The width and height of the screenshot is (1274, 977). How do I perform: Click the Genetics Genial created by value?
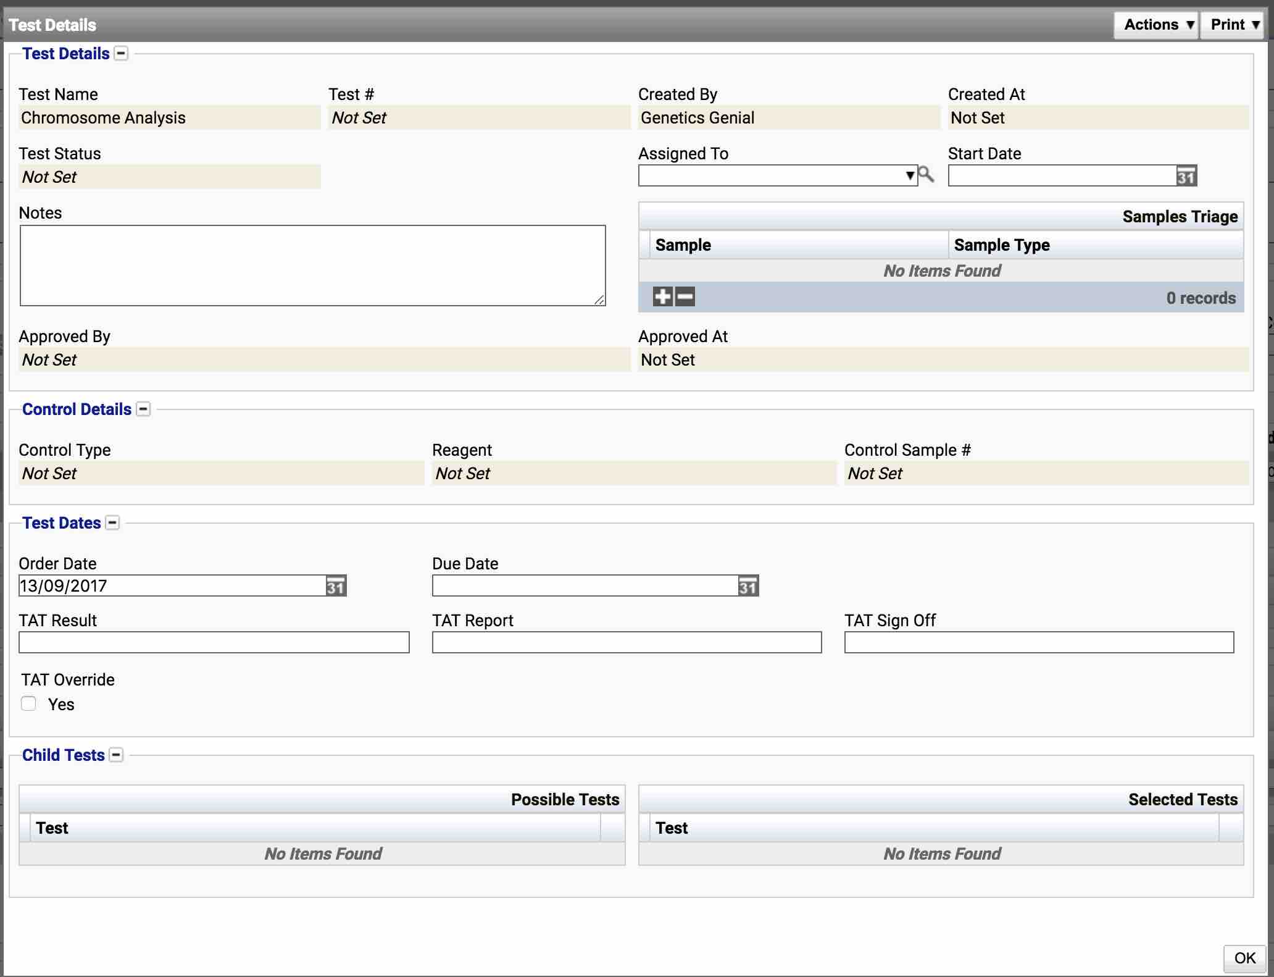coord(697,117)
